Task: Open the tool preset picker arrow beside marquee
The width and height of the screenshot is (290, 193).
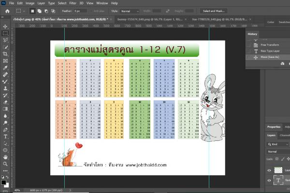Action: tap(24, 11)
